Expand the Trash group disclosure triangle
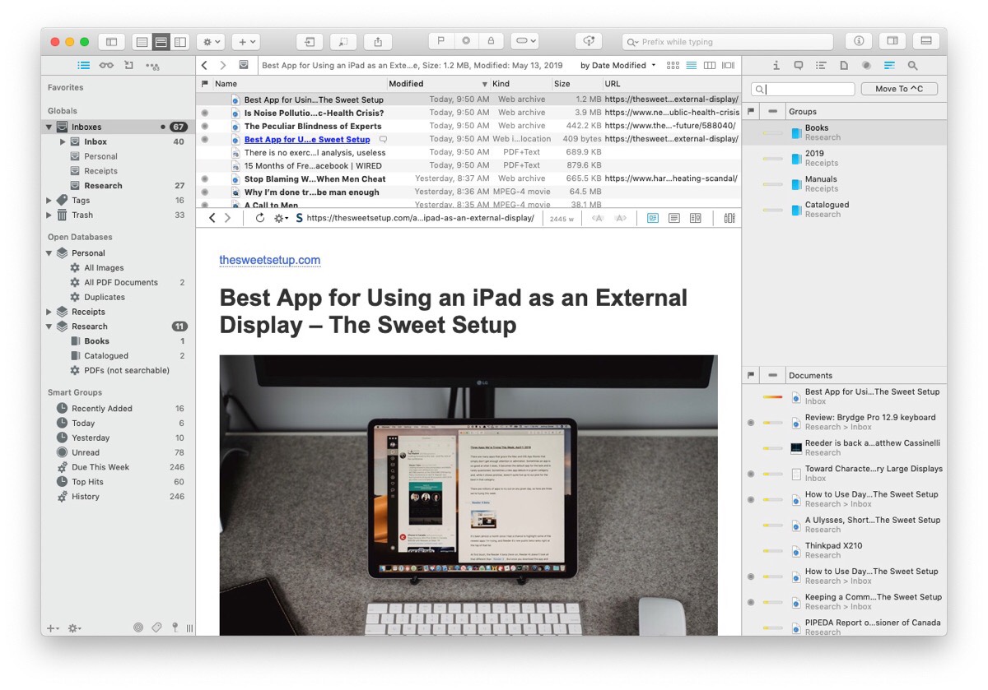The image size is (988, 690). pos(49,215)
